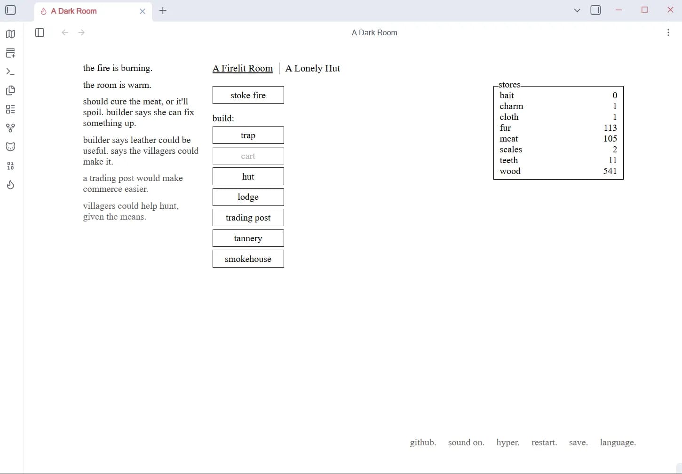682x474 pixels.
Task: Click the cat face icon in the ribbon
Action: click(x=10, y=147)
